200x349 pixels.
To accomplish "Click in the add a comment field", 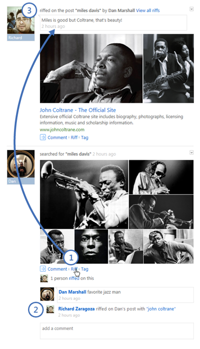I will click(x=117, y=331).
